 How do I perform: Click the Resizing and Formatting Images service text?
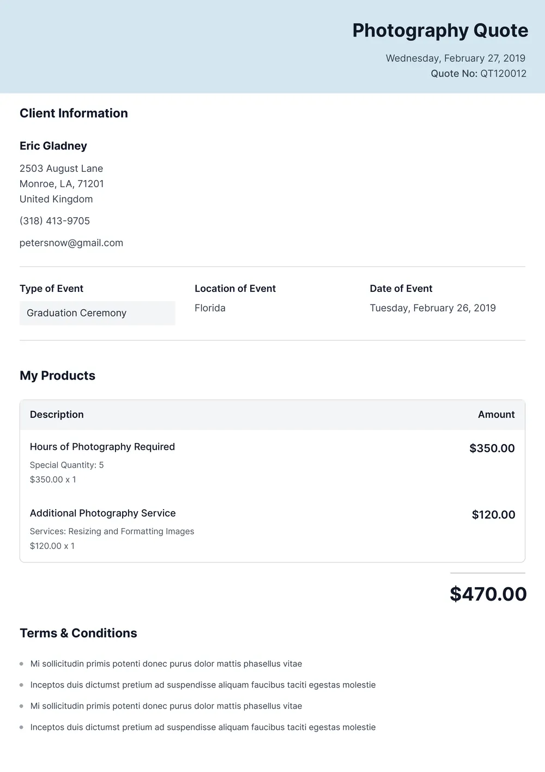[x=131, y=531]
